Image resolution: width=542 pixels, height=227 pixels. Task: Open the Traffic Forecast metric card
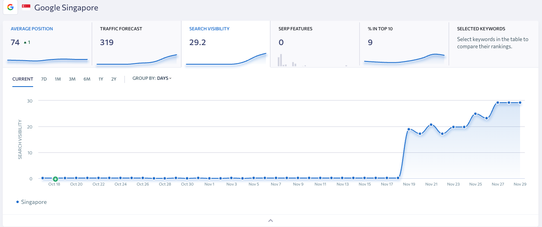[136, 44]
